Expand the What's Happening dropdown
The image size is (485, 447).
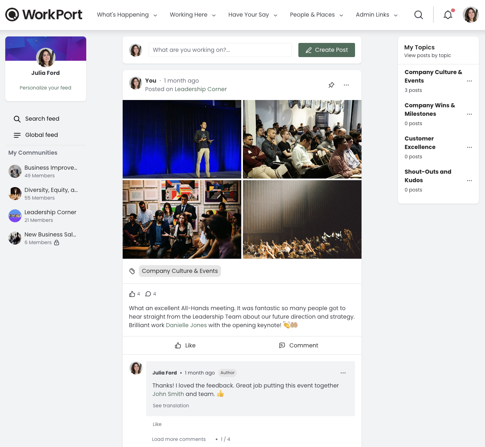pos(127,15)
